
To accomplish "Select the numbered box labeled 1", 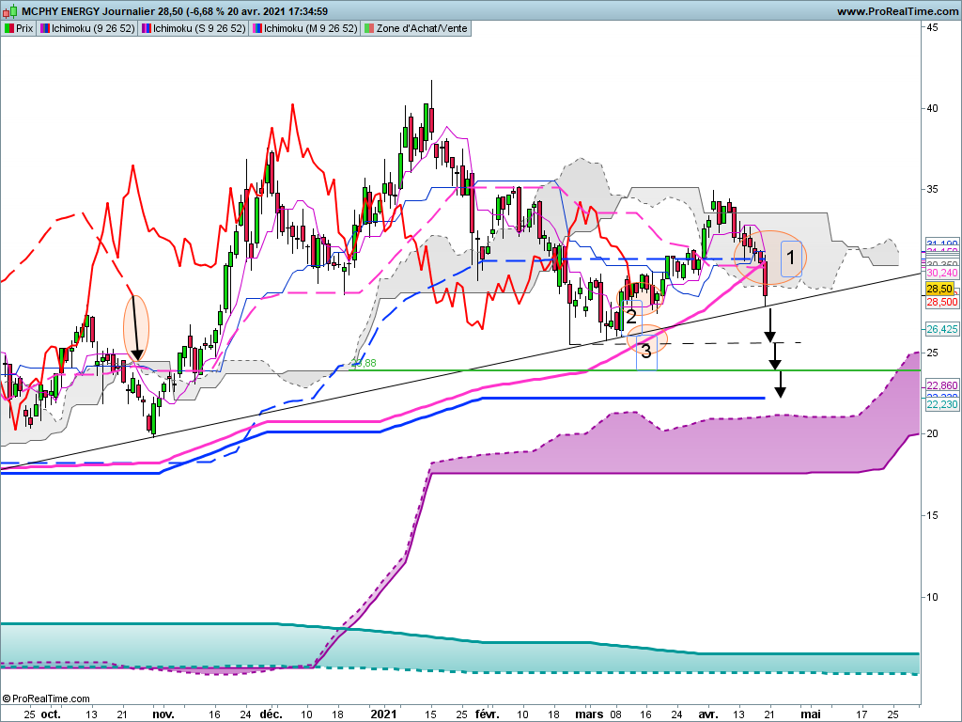I will pyautogui.click(x=791, y=257).
